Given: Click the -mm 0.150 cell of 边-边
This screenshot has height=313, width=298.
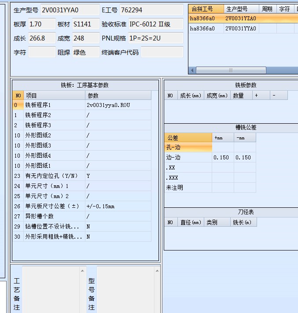Looking at the screenshot, I should [x=245, y=158].
